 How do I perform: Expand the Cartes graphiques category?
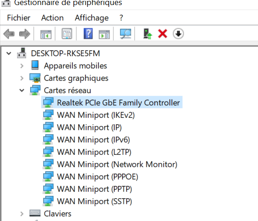coord(21,78)
